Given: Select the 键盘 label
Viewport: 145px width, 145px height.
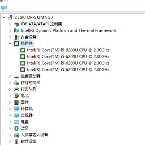Looking at the screenshot, I should click(x=25, y=122).
